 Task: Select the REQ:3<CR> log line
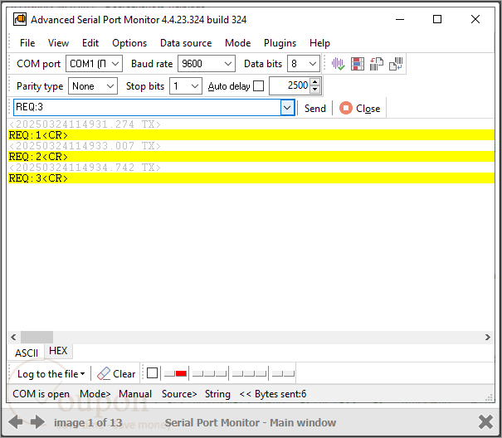251,178
